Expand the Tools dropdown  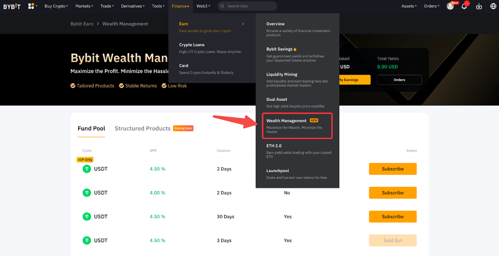click(158, 6)
